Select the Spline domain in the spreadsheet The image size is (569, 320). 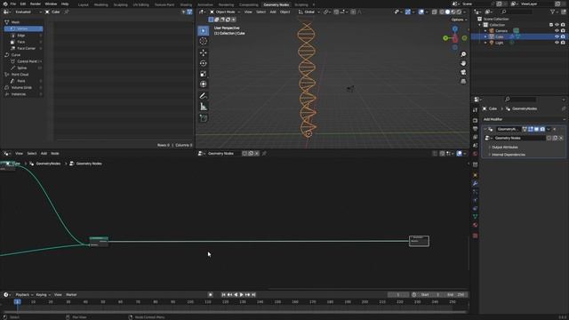pyautogui.click(x=23, y=68)
